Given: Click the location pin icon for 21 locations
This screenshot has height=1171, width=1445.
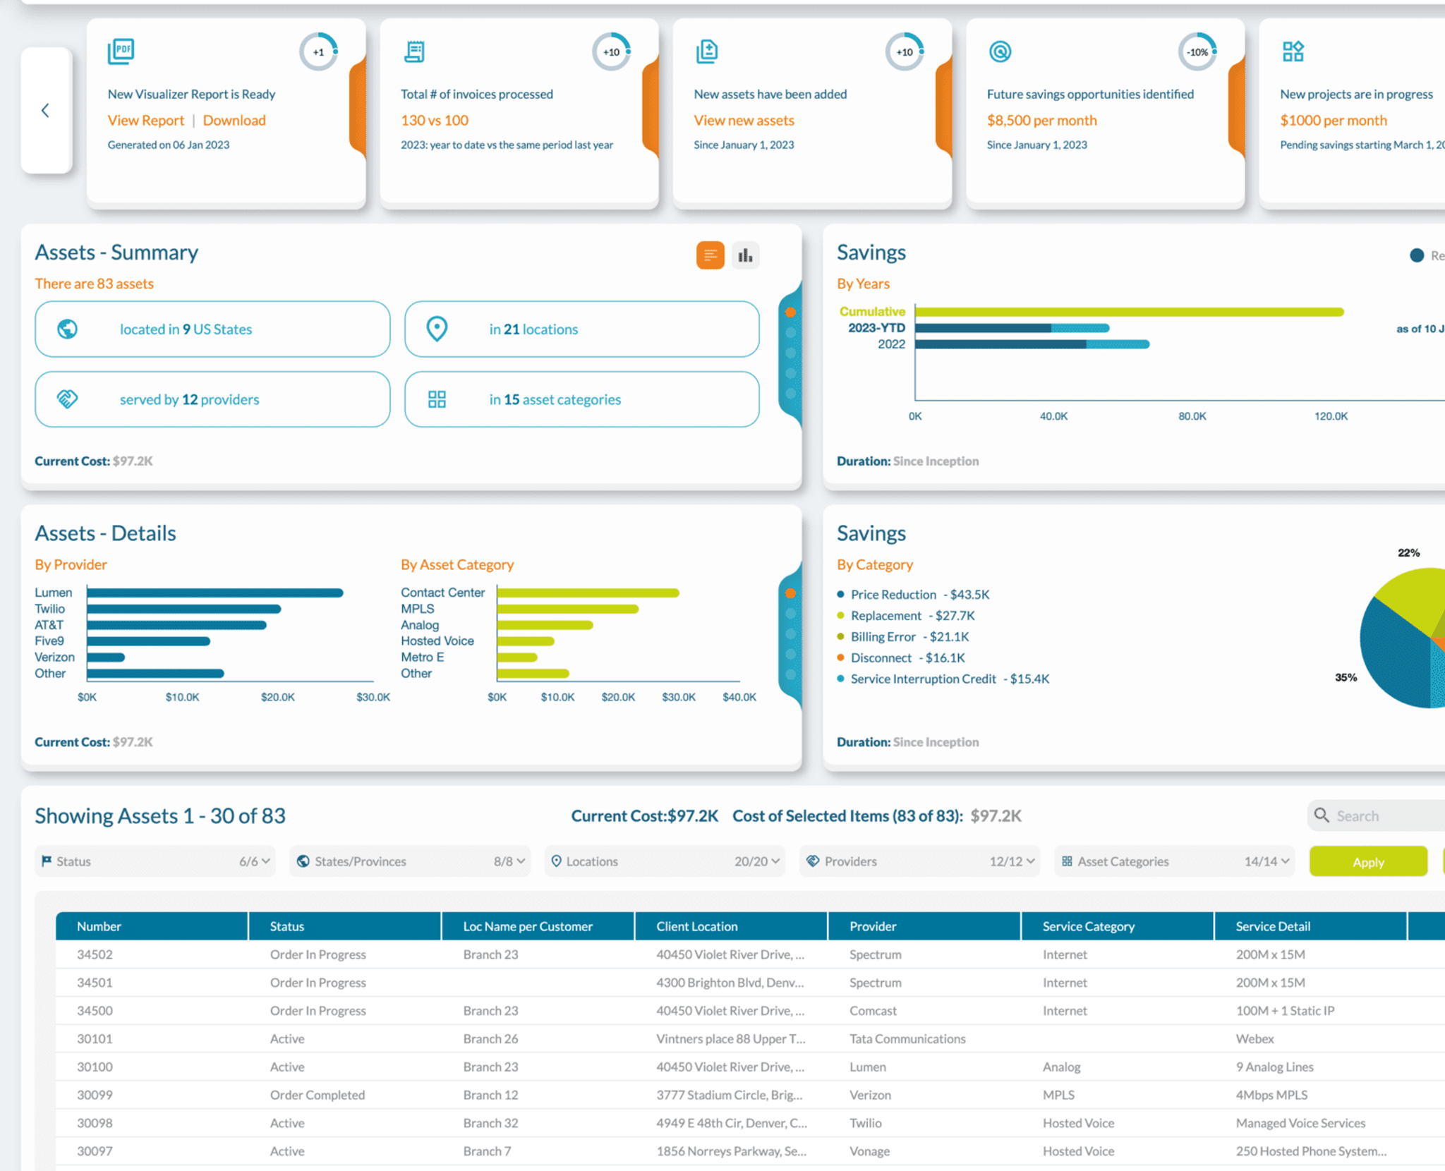Looking at the screenshot, I should 437,329.
